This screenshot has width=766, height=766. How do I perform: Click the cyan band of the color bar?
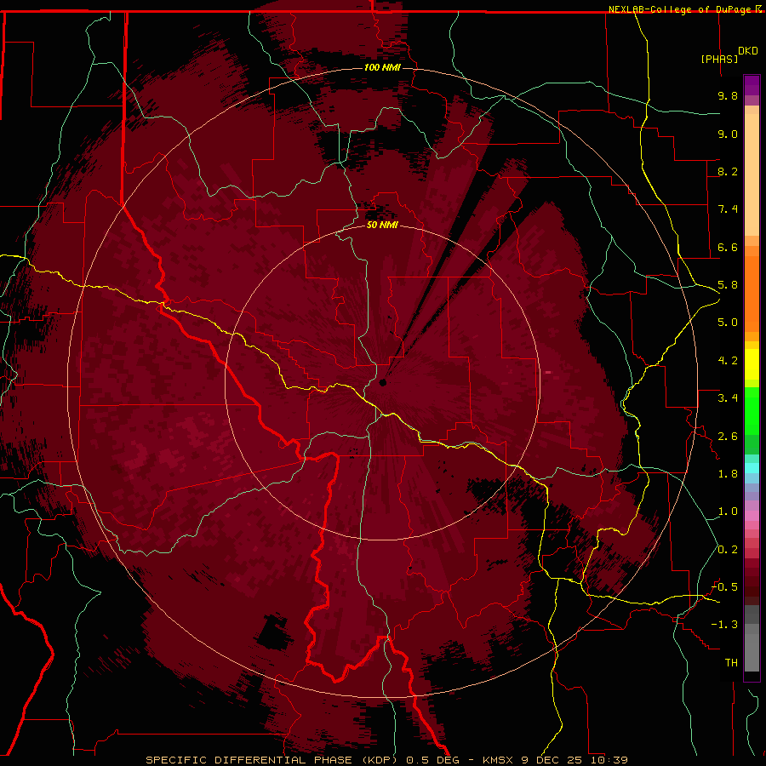pyautogui.click(x=752, y=467)
